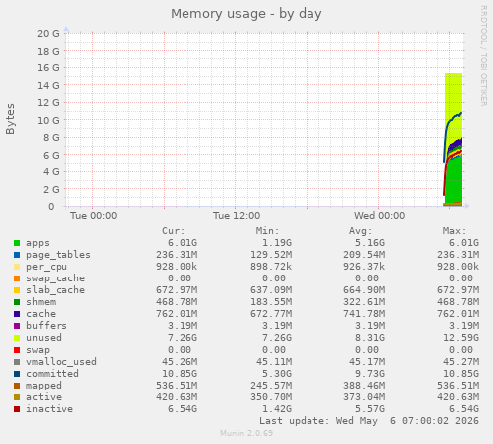493x444 pixels.
Task: Click the 'Cur:' column header
Action: (x=174, y=231)
